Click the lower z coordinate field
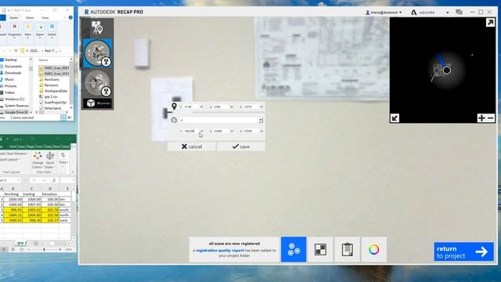 [x=250, y=131]
